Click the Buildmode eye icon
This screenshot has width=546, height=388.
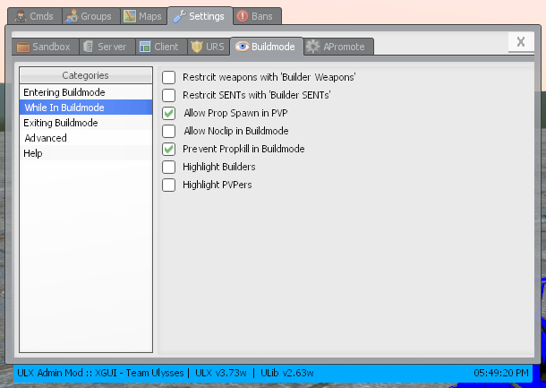click(243, 47)
